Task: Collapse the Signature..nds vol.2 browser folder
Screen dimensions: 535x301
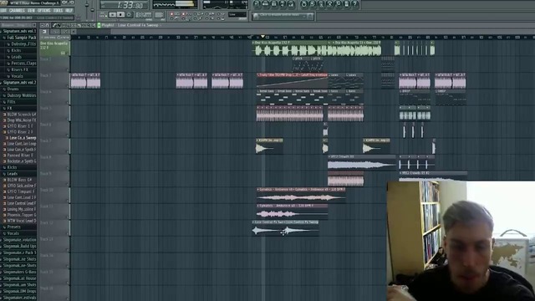Action: pyautogui.click(x=18, y=83)
